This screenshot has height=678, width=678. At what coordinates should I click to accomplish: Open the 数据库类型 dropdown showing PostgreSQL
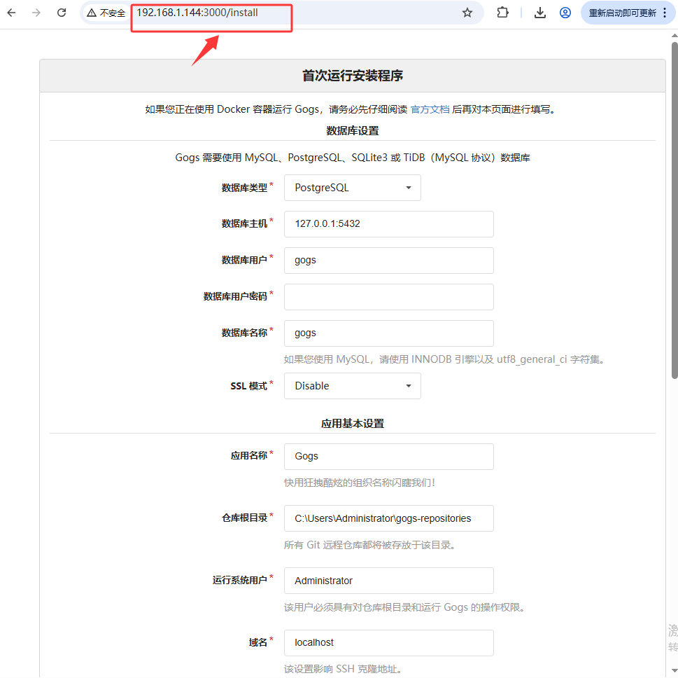352,188
